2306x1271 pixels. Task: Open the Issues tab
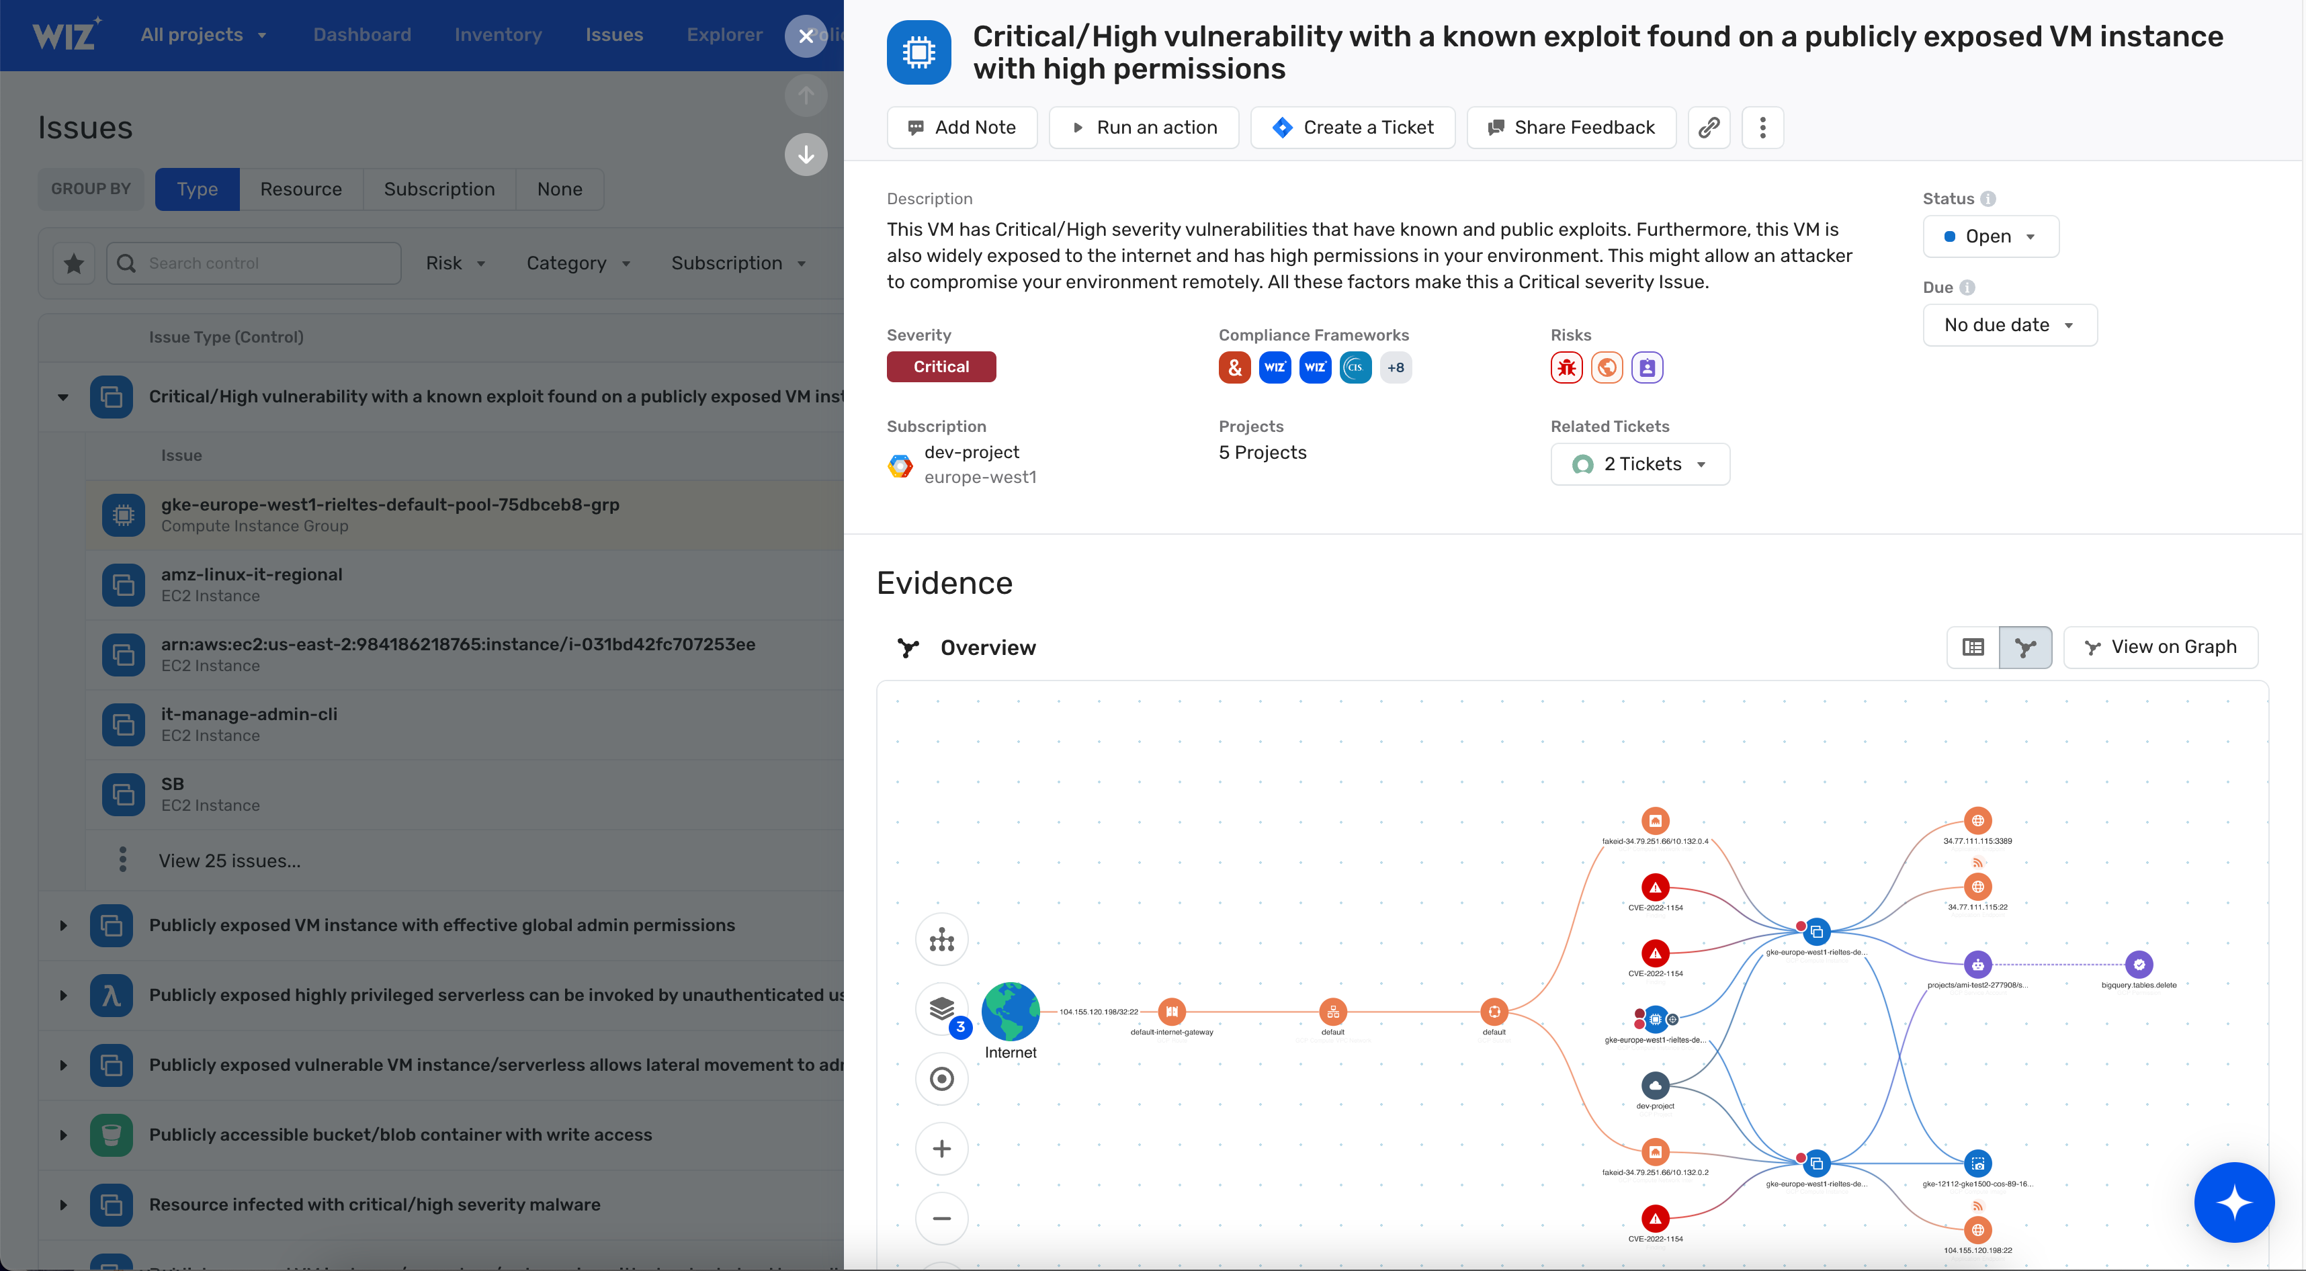[x=614, y=35]
